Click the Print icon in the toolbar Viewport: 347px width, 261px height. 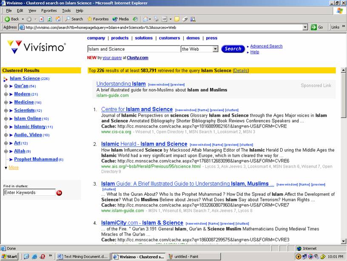click(x=156, y=19)
